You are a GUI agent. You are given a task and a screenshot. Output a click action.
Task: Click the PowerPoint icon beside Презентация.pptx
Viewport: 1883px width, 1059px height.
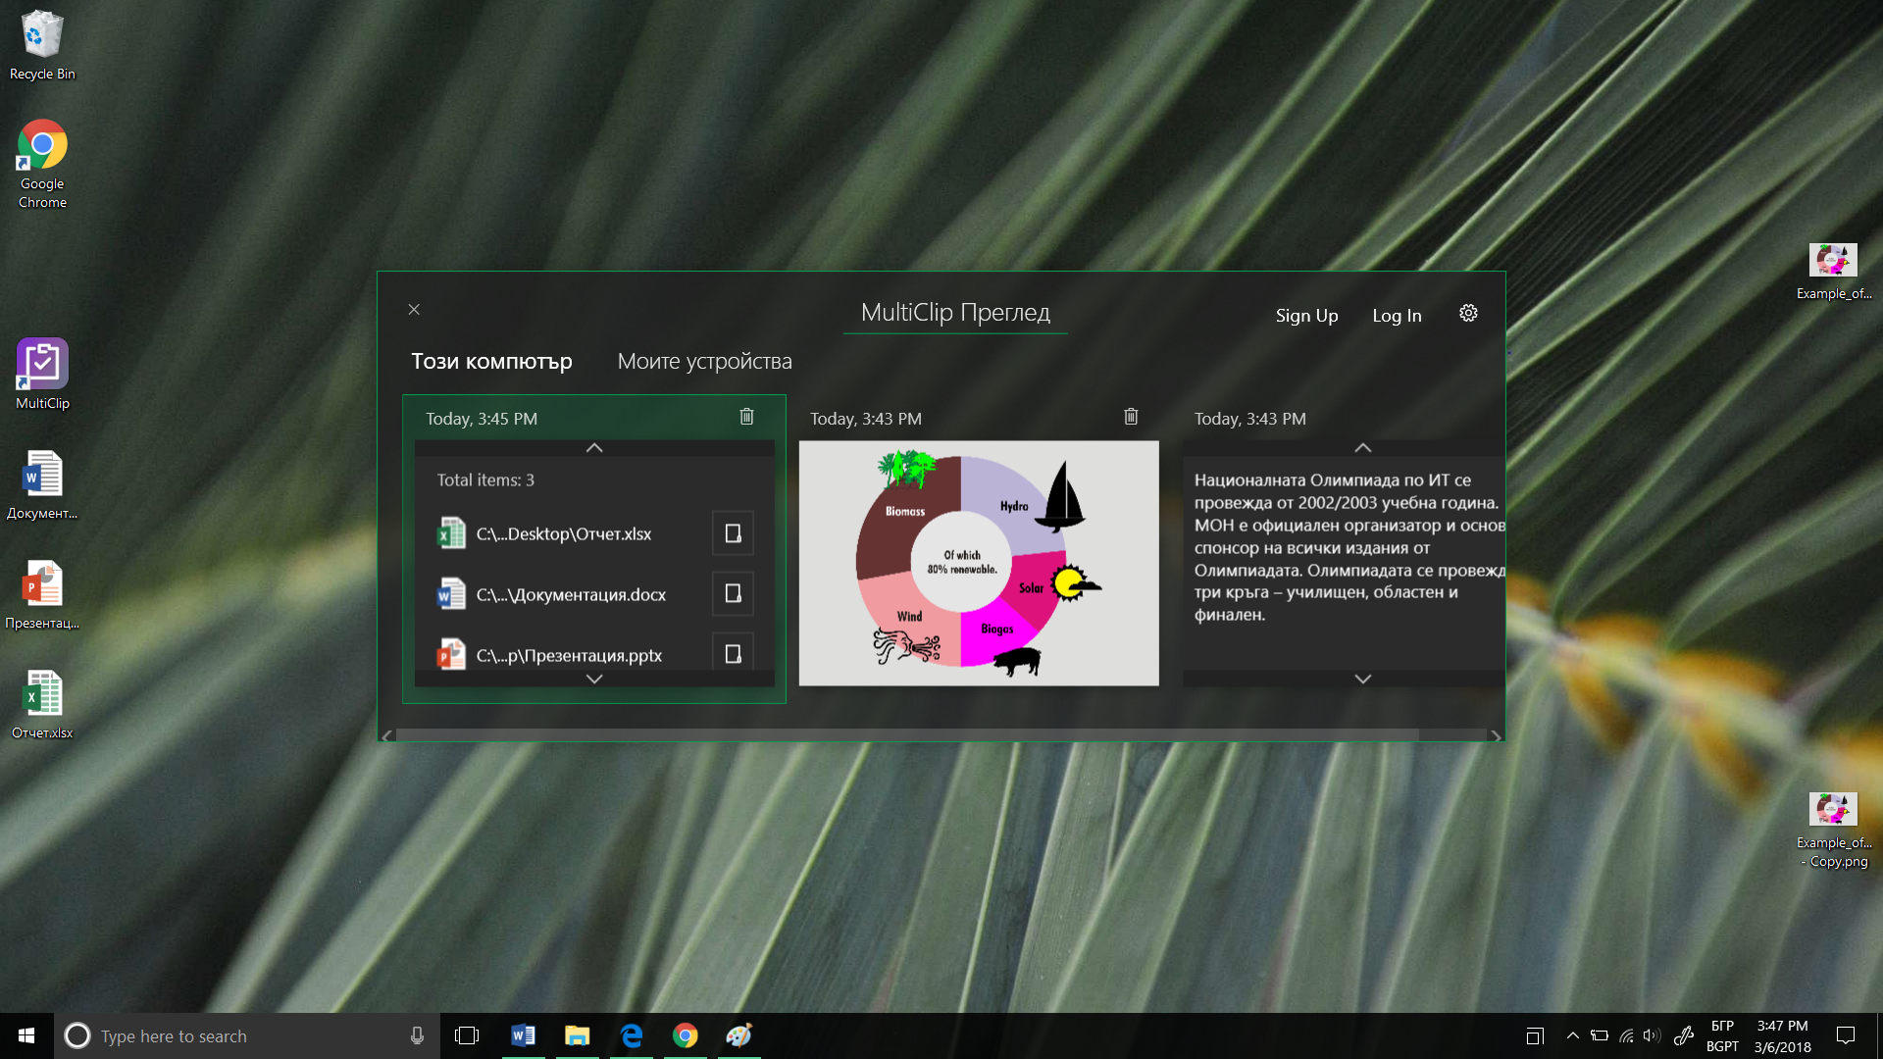[451, 654]
